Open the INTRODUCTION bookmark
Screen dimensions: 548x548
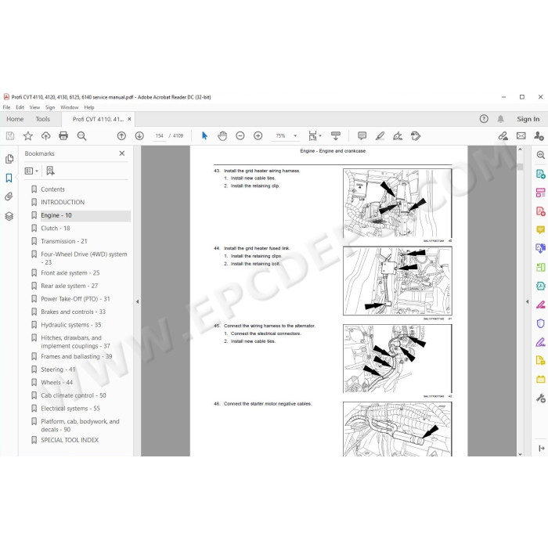coord(63,202)
